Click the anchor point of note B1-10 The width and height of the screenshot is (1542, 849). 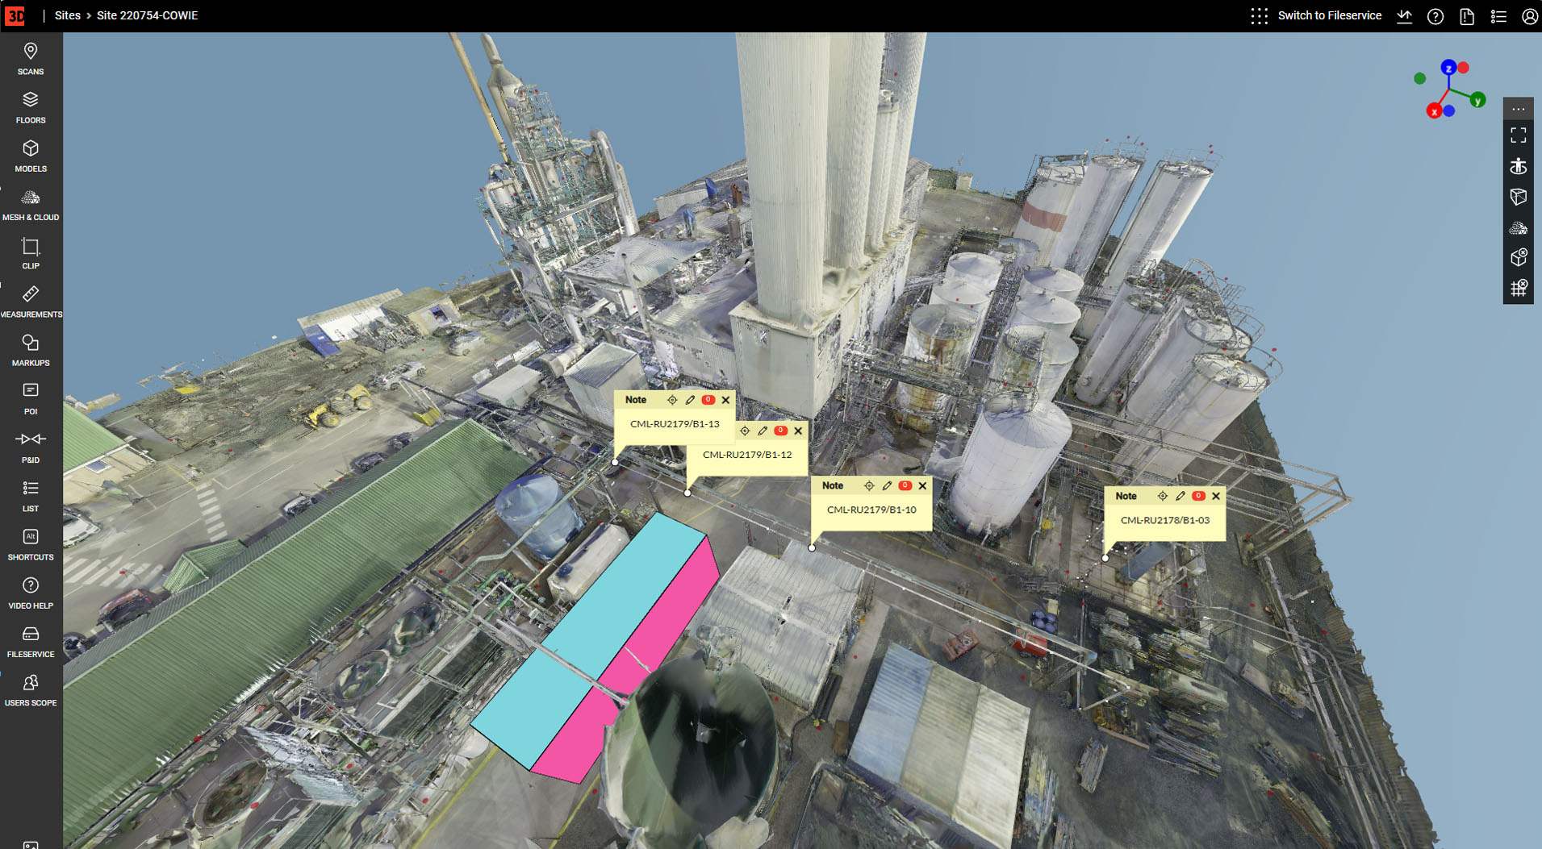click(812, 548)
